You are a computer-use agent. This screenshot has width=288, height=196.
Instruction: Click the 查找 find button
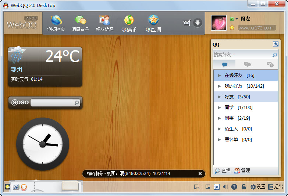click(223, 171)
